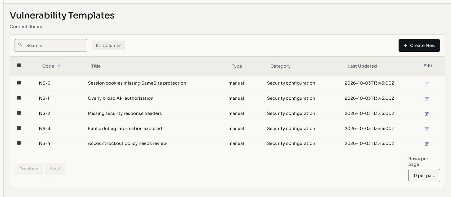Screen dimensions: 451x197
Task: Sort by the Title column header
Action: point(96,66)
